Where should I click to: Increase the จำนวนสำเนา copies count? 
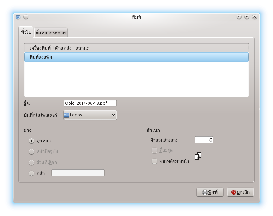[x=211, y=139]
